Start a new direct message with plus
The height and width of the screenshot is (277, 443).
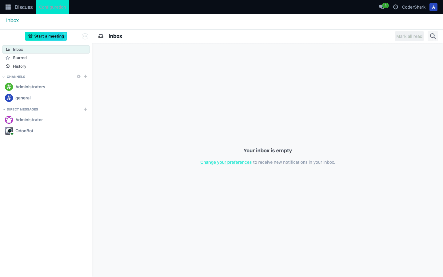(x=86, y=109)
